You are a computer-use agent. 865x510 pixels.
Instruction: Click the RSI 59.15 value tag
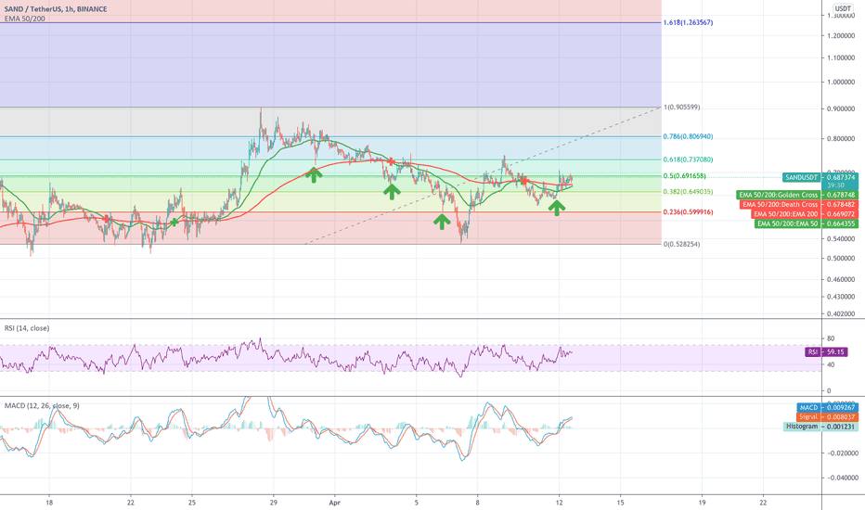point(826,351)
